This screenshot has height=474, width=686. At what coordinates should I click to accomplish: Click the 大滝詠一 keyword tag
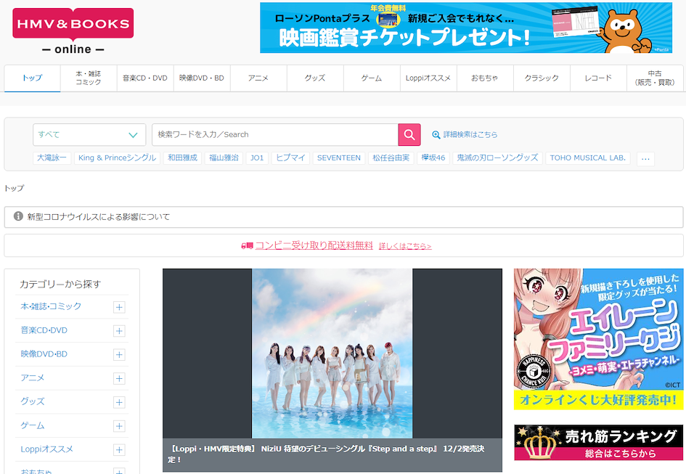52,158
